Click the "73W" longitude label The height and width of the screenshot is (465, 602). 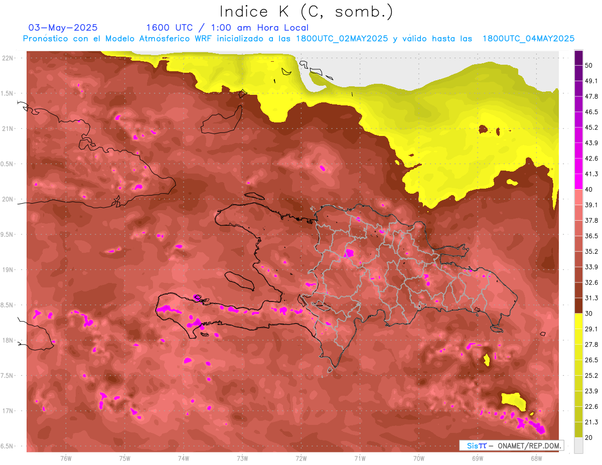click(x=242, y=458)
